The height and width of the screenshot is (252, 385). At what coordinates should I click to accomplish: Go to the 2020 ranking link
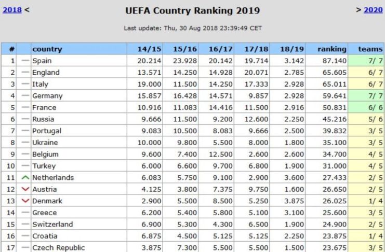373,9
